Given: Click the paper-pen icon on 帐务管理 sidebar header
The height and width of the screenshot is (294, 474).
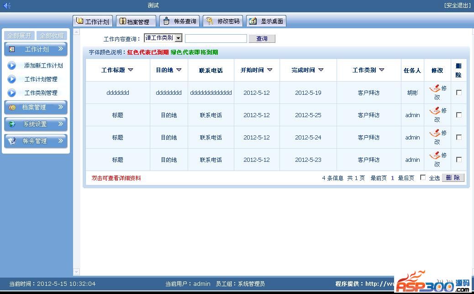Looking at the screenshot, I should pos(12,141).
